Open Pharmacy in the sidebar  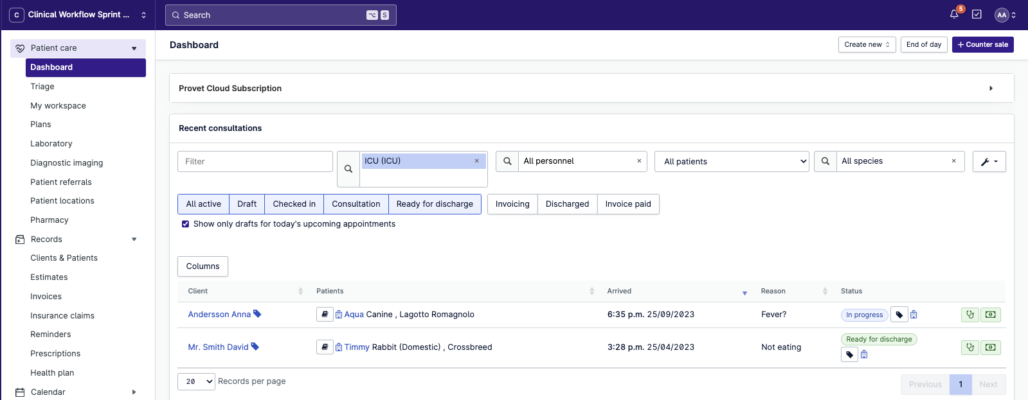(x=50, y=220)
